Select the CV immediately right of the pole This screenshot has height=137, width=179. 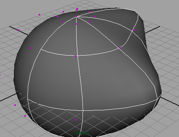[95, 17]
